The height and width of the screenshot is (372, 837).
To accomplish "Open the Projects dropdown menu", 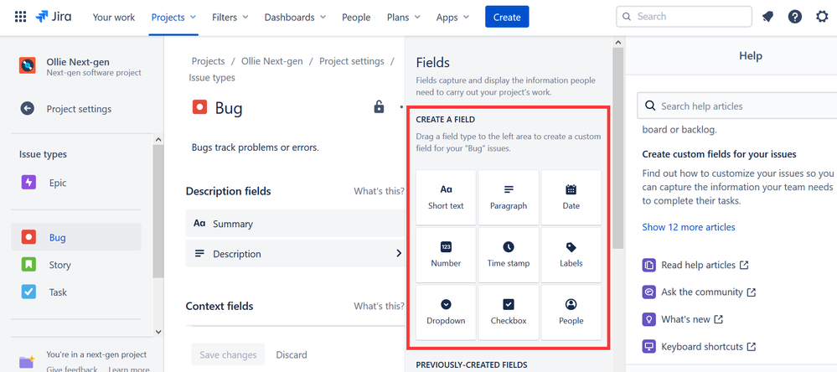I will click(173, 17).
